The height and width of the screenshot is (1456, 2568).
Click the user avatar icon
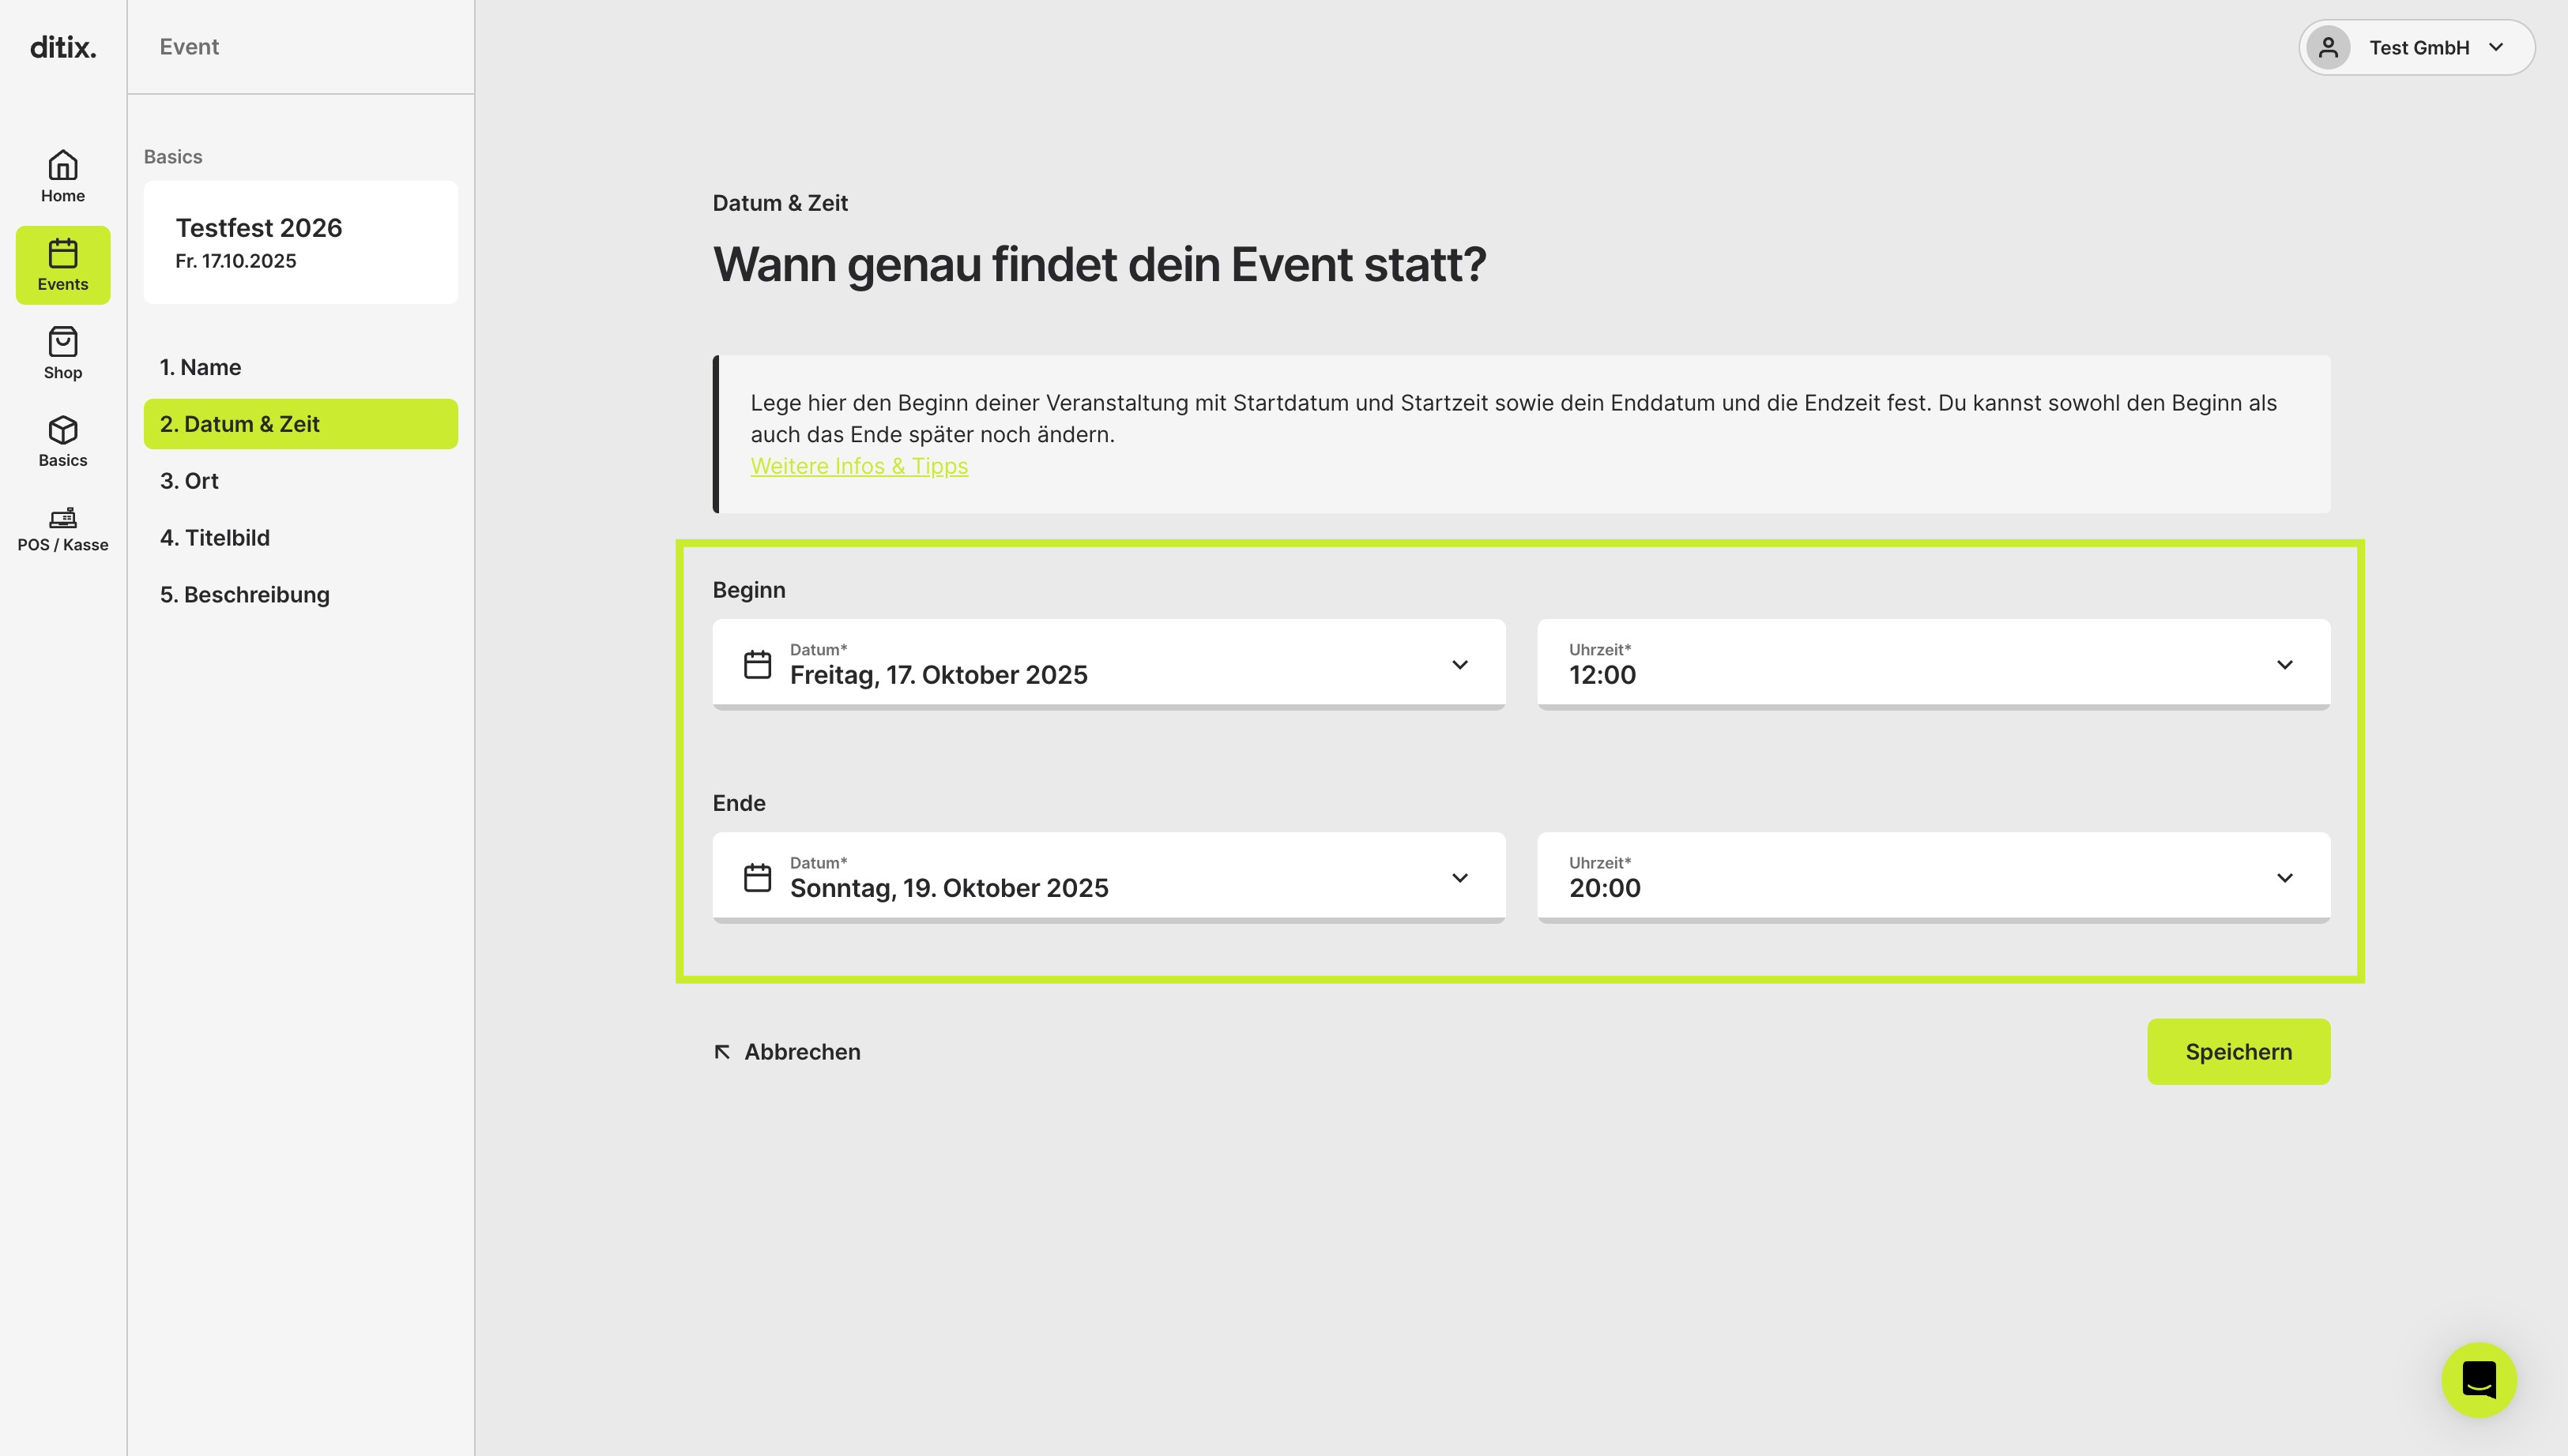2328,47
